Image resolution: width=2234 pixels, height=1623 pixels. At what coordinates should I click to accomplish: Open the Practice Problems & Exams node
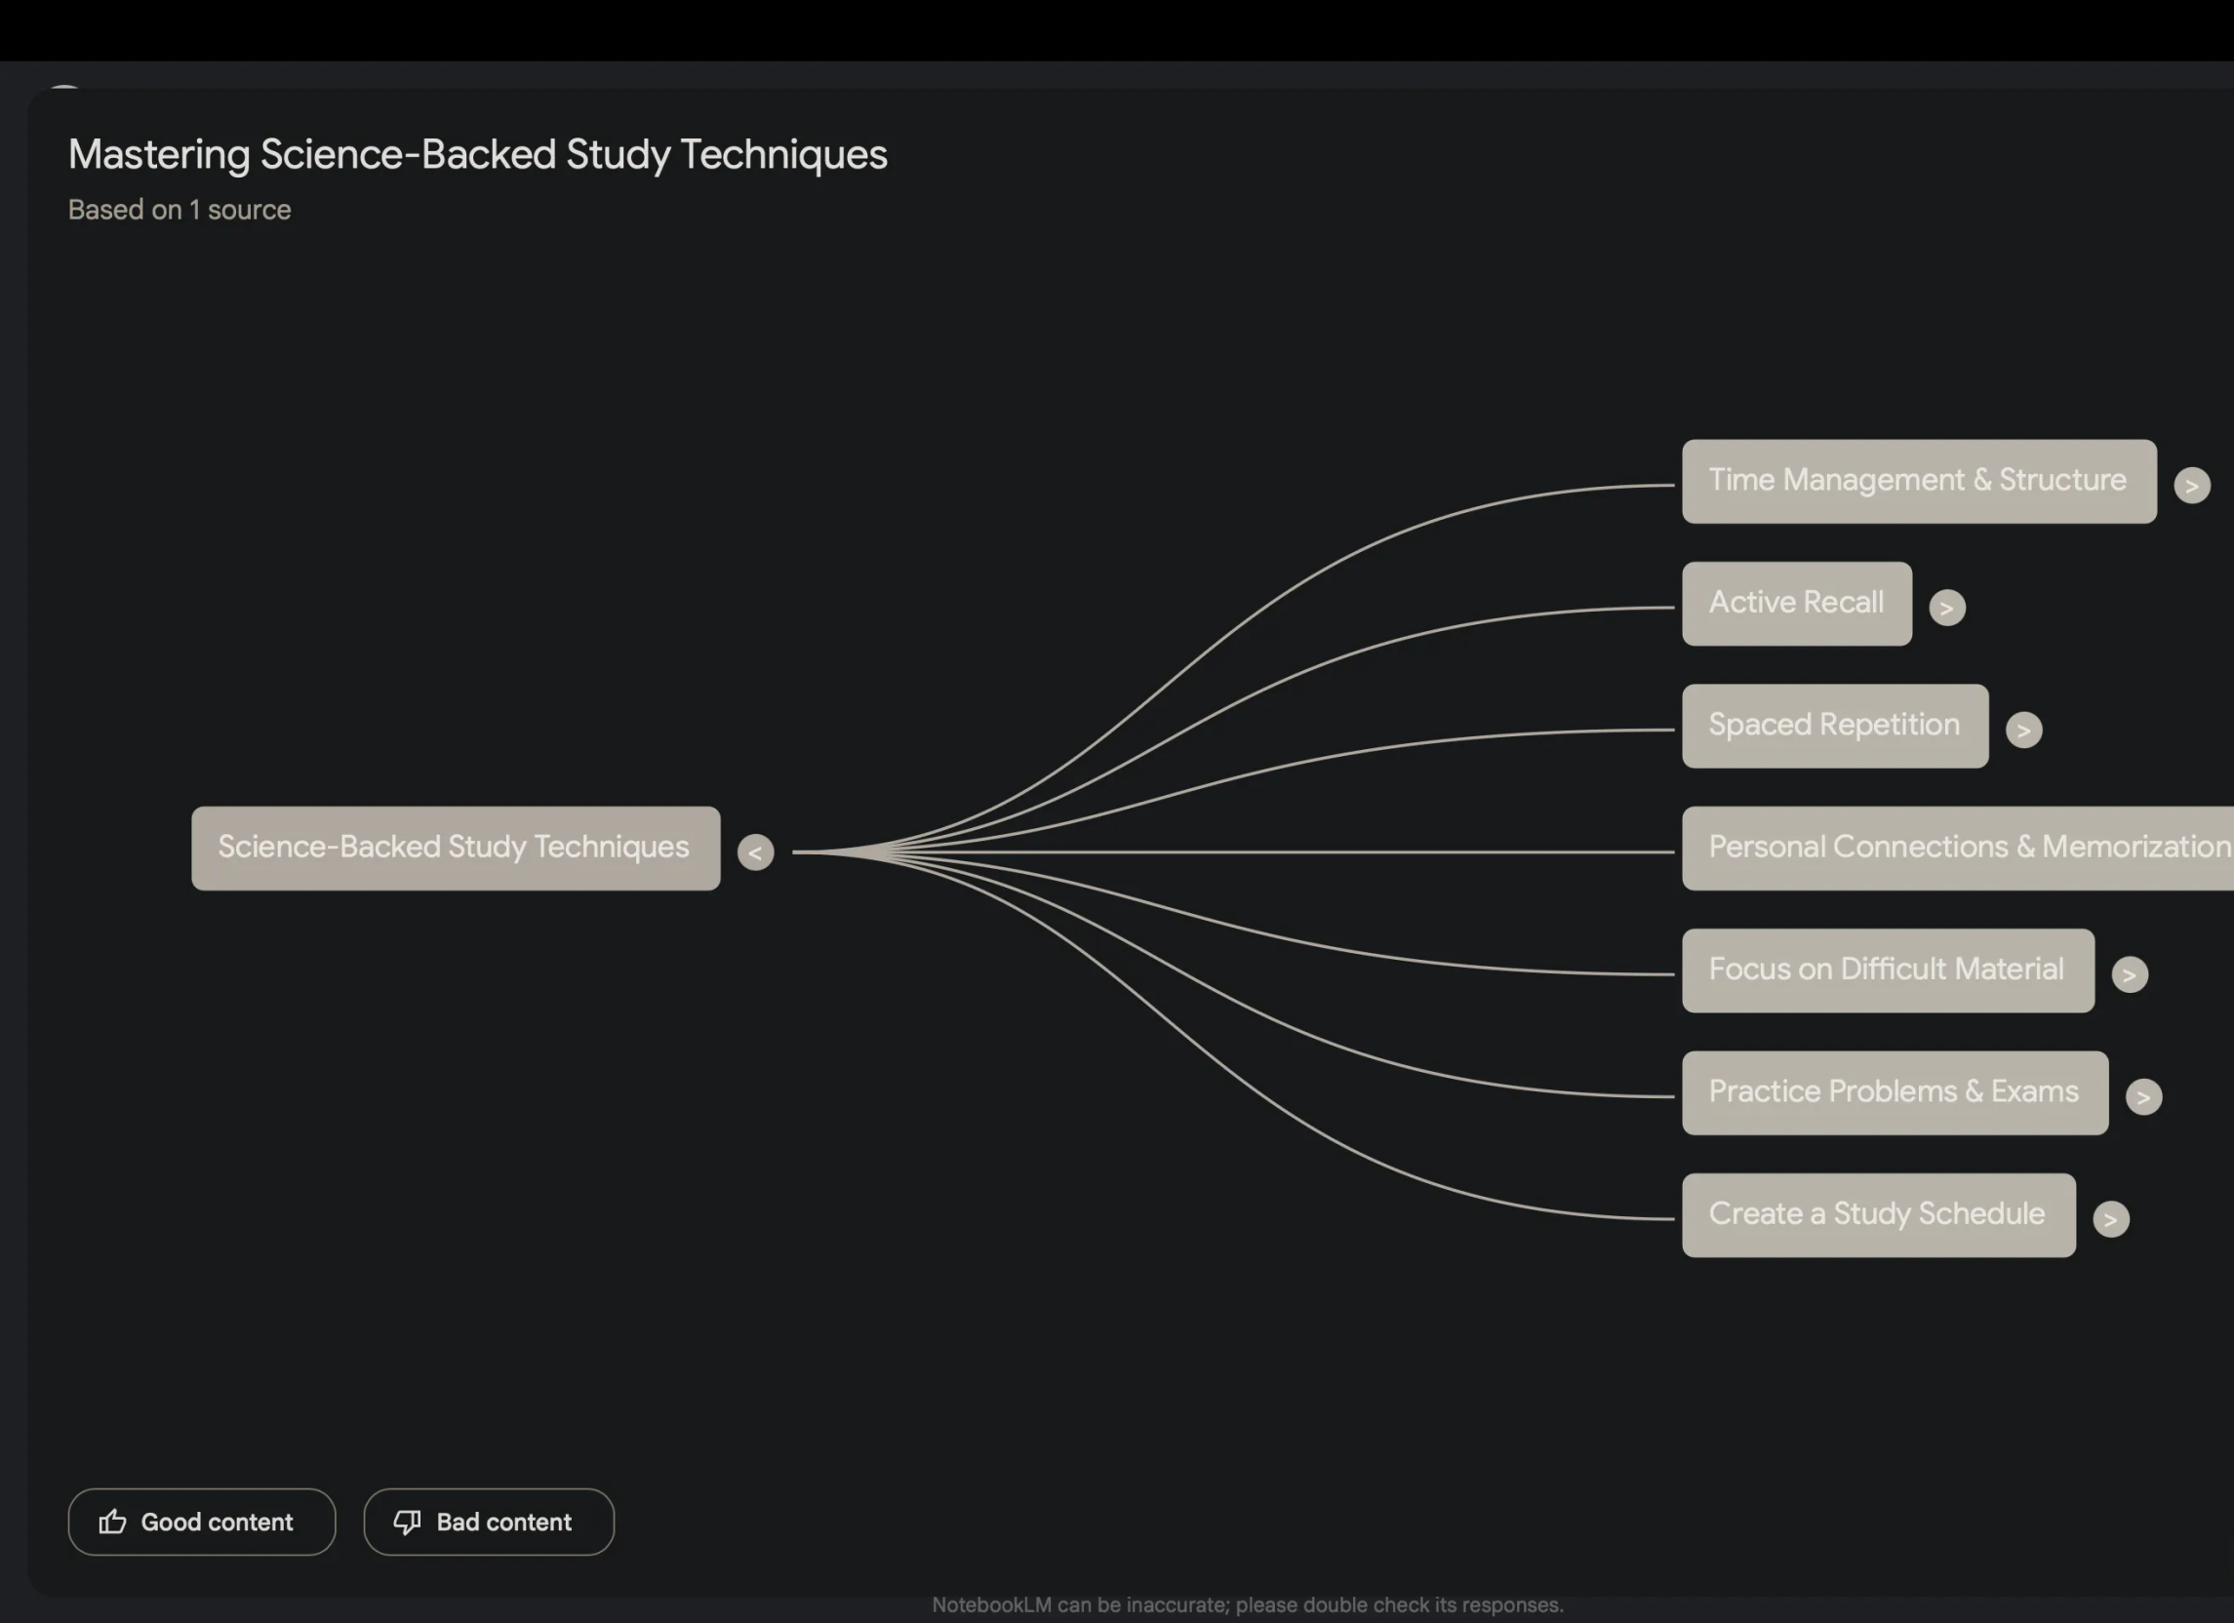(x=1894, y=1092)
